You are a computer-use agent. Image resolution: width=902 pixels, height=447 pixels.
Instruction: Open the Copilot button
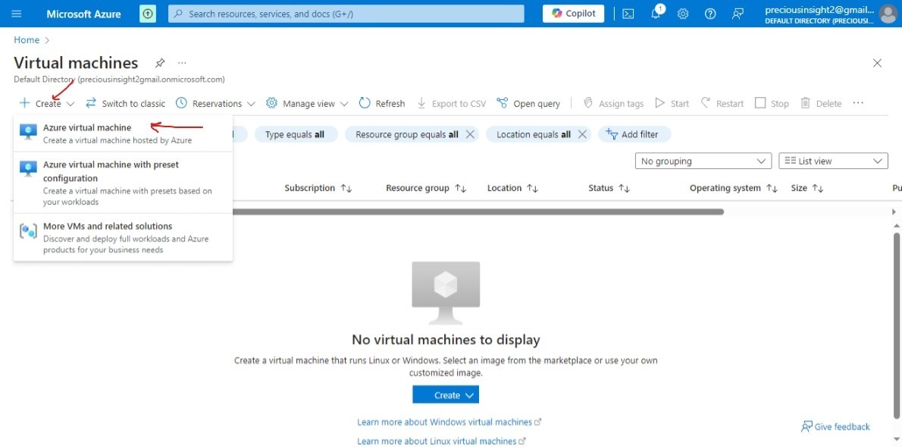[x=574, y=13]
